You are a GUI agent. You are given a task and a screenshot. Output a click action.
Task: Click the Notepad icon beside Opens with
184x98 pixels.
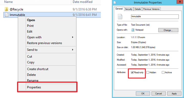133,30
